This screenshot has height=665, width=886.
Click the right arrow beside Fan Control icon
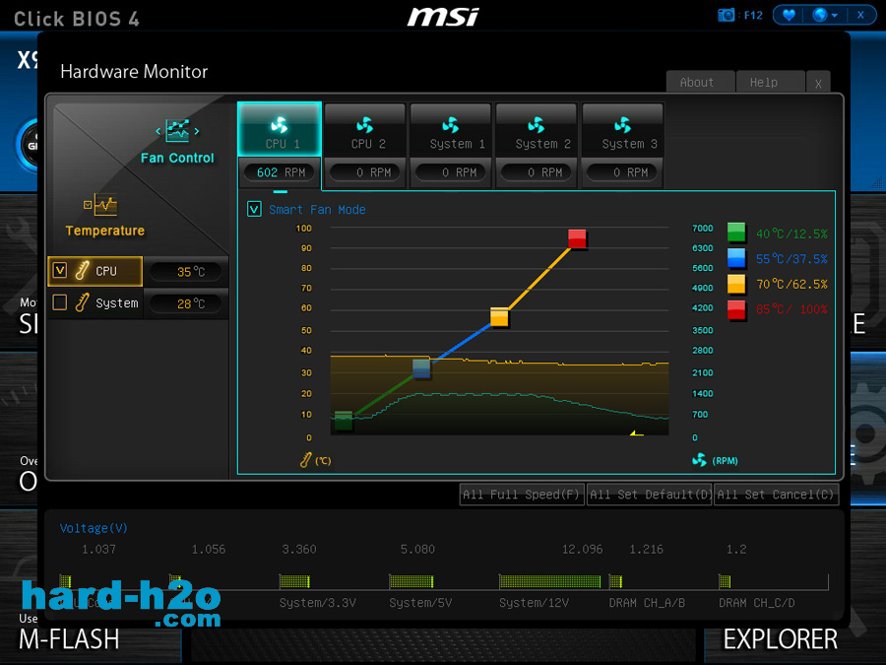197,131
